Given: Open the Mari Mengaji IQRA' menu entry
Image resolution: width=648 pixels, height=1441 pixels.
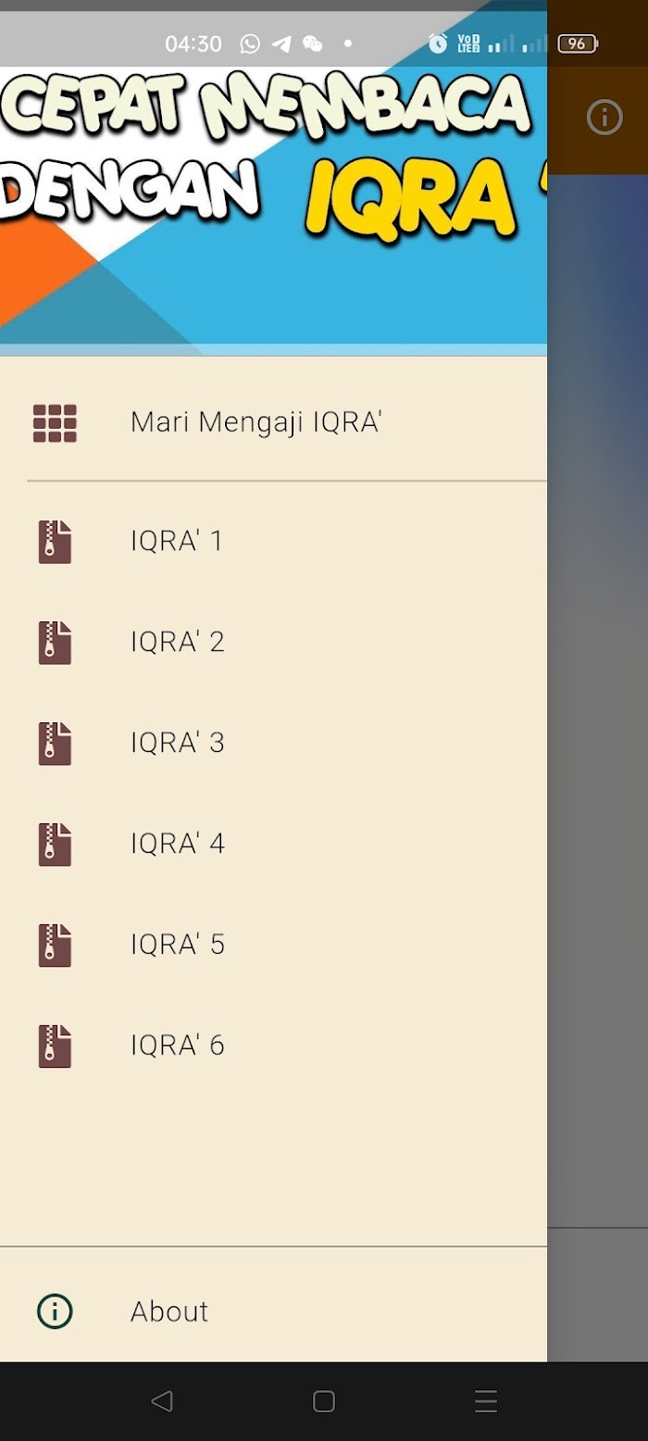Looking at the screenshot, I should click(x=273, y=423).
